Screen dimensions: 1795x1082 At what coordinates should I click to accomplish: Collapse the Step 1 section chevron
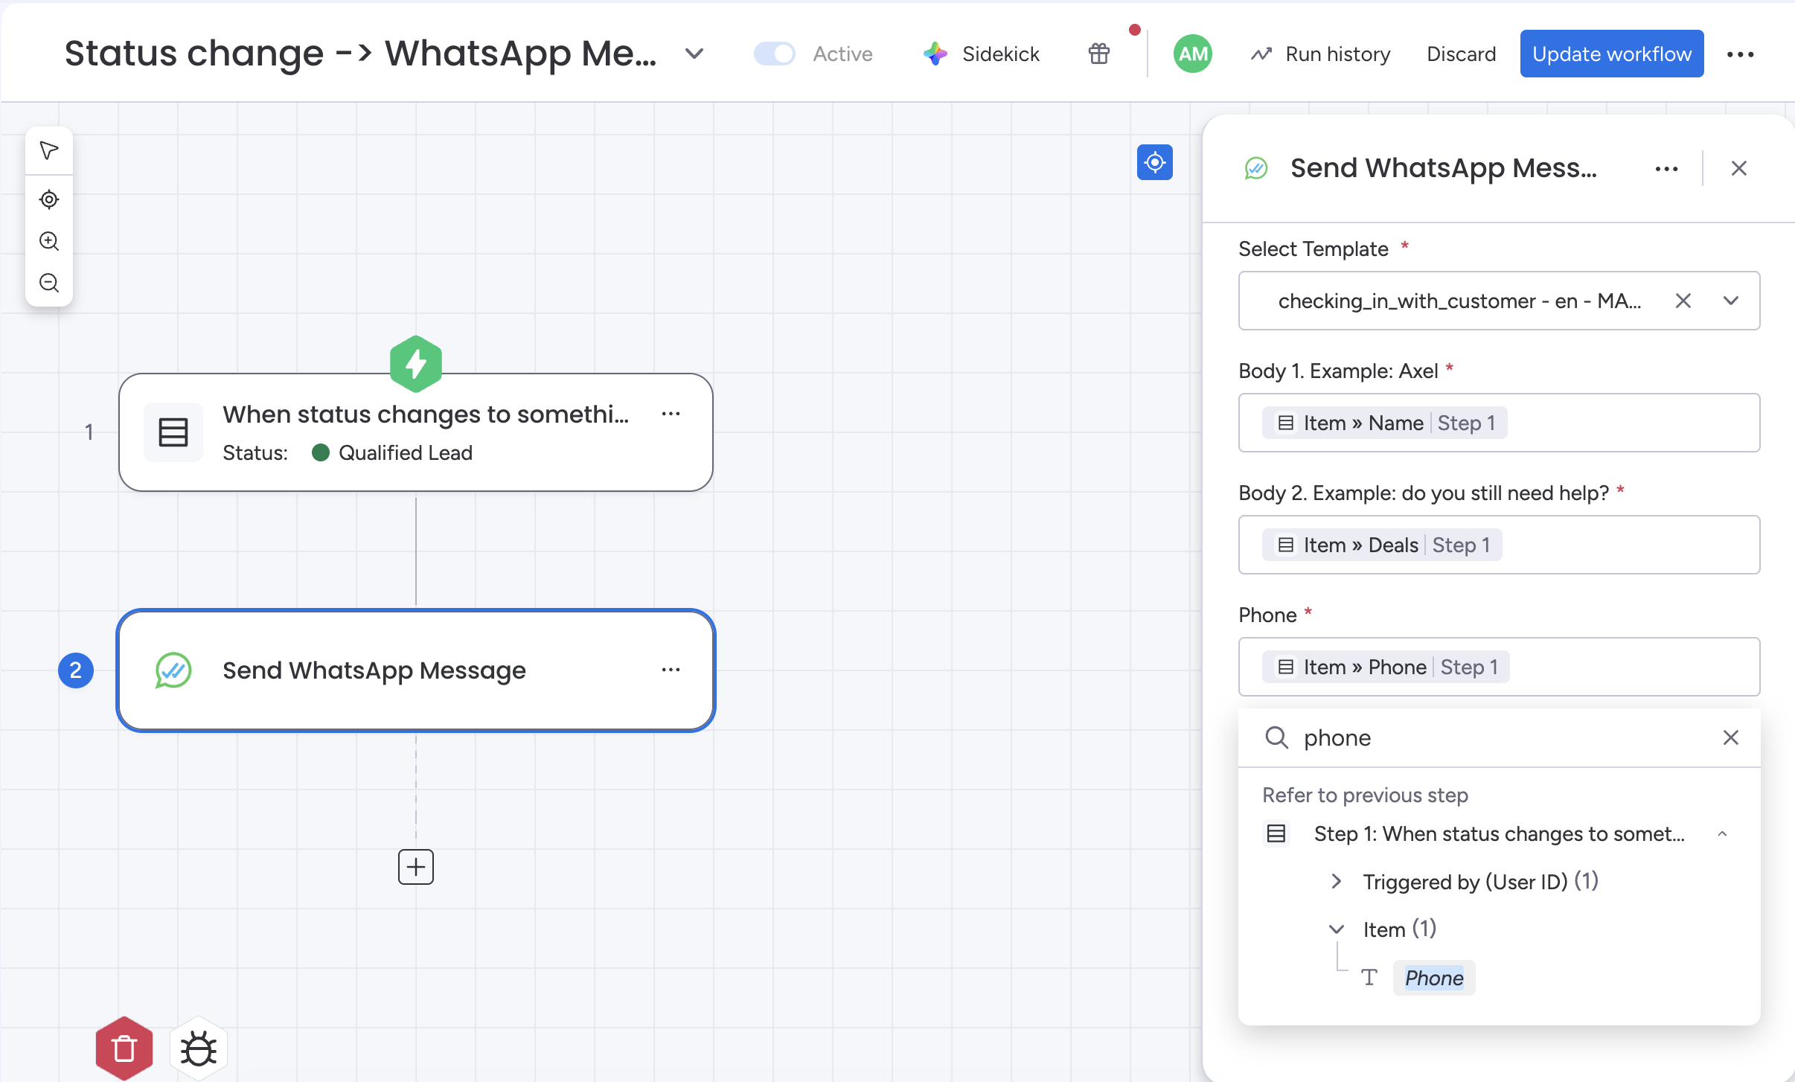click(x=1722, y=834)
